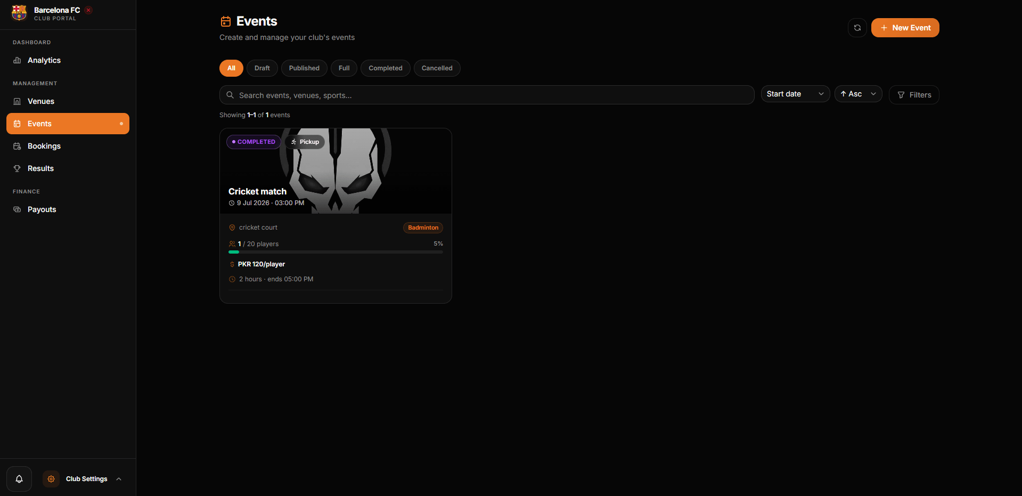Click the cricket court venue label
1022x496 pixels.
pyautogui.click(x=258, y=227)
